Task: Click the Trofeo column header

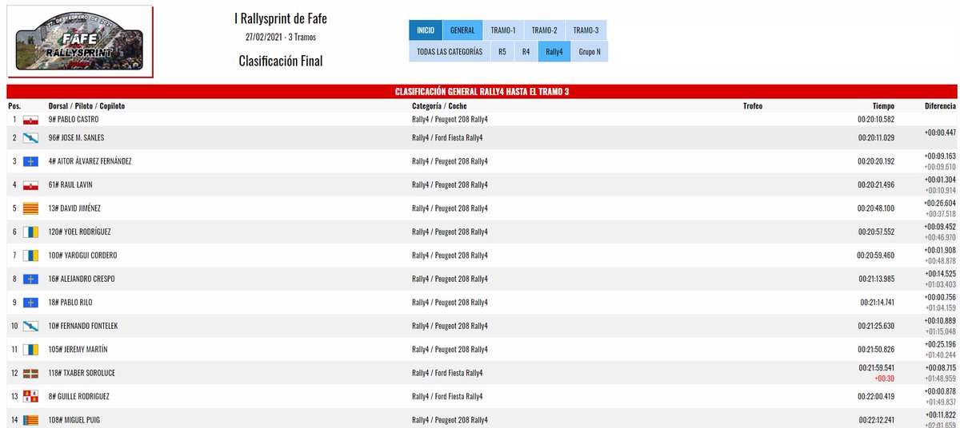Action: [x=753, y=106]
